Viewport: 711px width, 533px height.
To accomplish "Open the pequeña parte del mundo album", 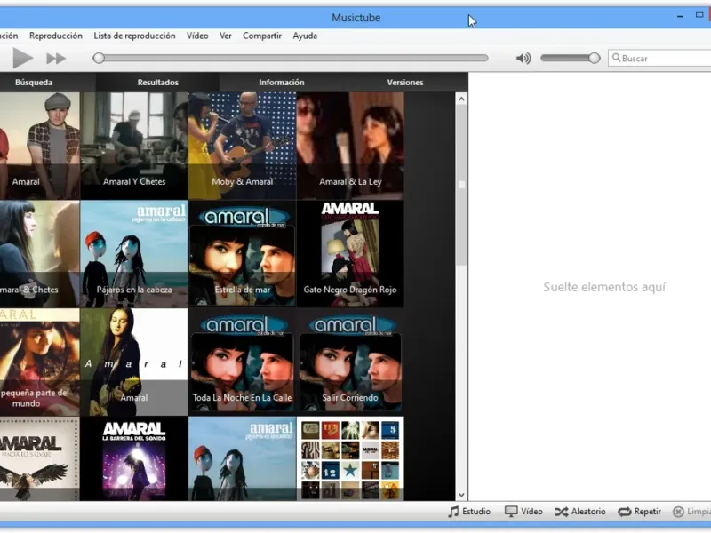I will click(39, 362).
